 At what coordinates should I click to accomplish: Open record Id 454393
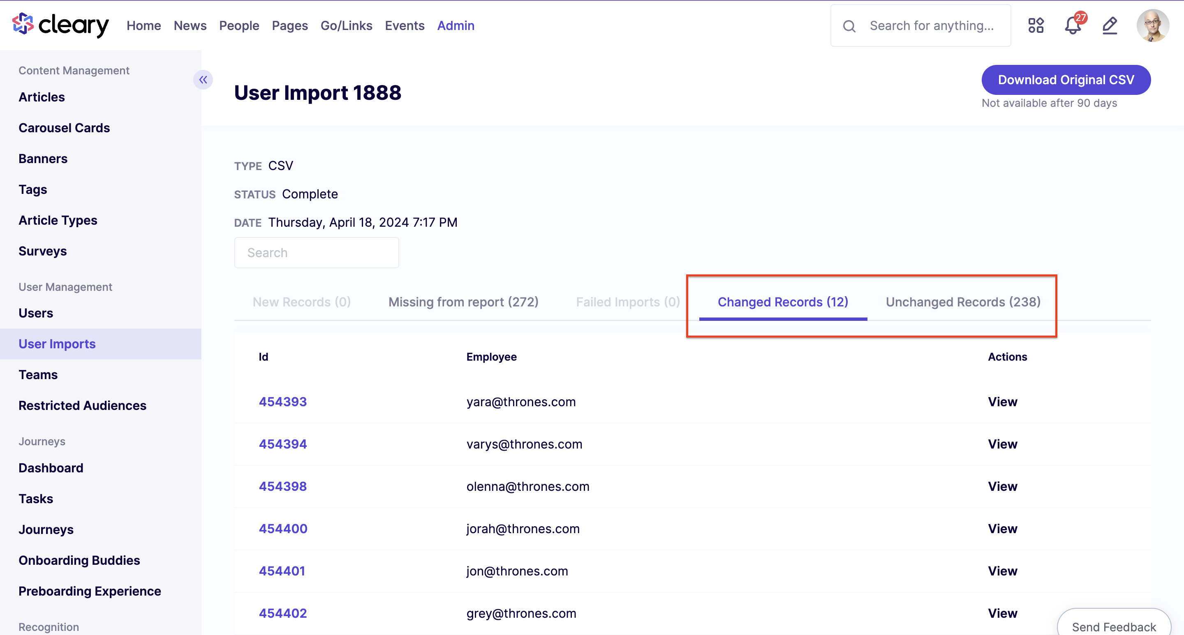283,402
